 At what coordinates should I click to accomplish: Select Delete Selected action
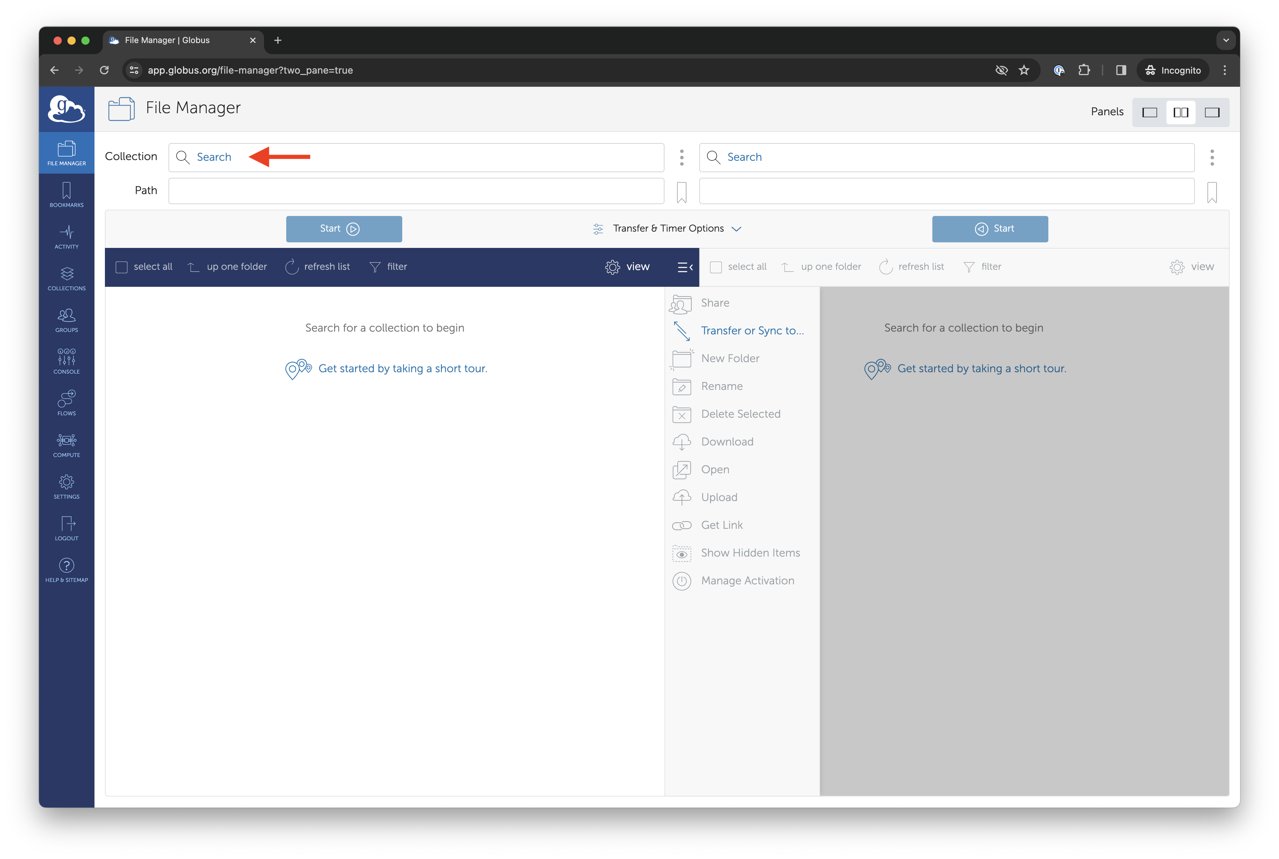726,414
